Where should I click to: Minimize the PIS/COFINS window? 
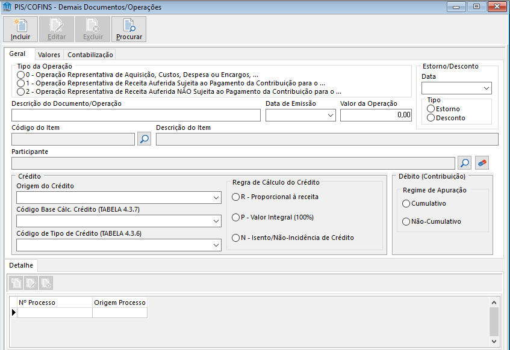click(456, 7)
